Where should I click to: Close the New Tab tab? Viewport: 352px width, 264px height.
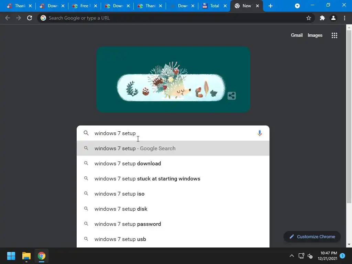(257, 6)
